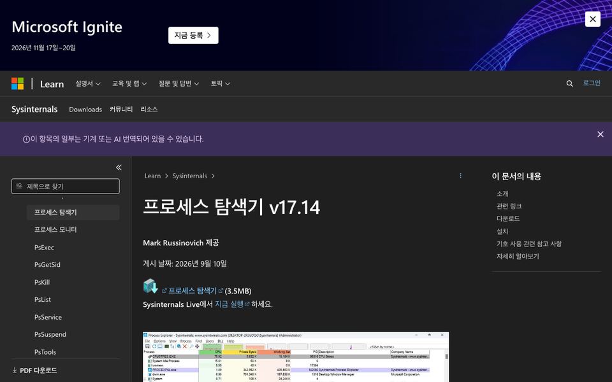This screenshot has width=612, height=382.
Task: Click the download package icon
Action: (150, 286)
